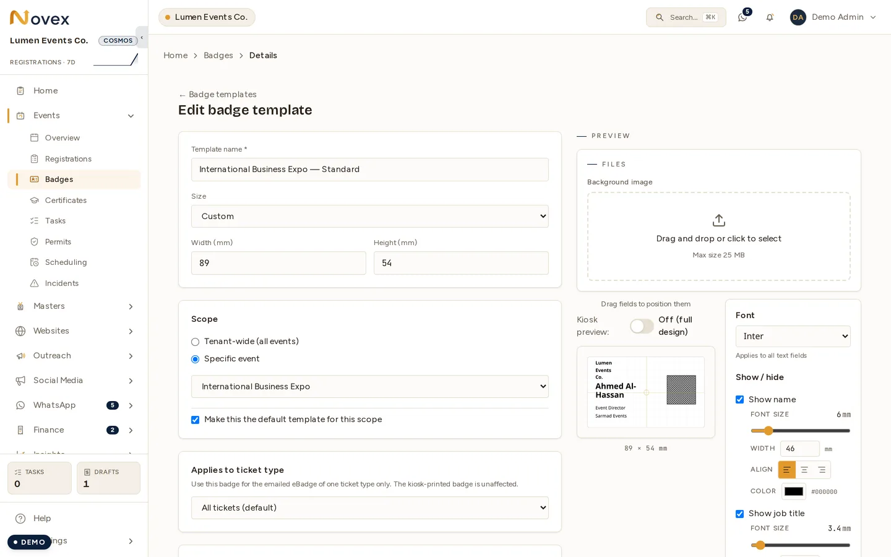Open Badges in the sidebar
This screenshot has width=891, height=557.
point(74,179)
